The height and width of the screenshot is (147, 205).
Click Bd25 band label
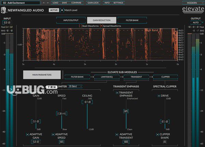(181, 31)
